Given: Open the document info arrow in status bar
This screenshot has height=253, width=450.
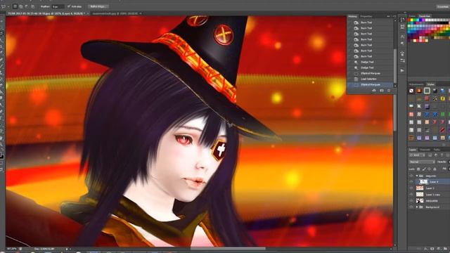Looking at the screenshot, I should coord(67,249).
